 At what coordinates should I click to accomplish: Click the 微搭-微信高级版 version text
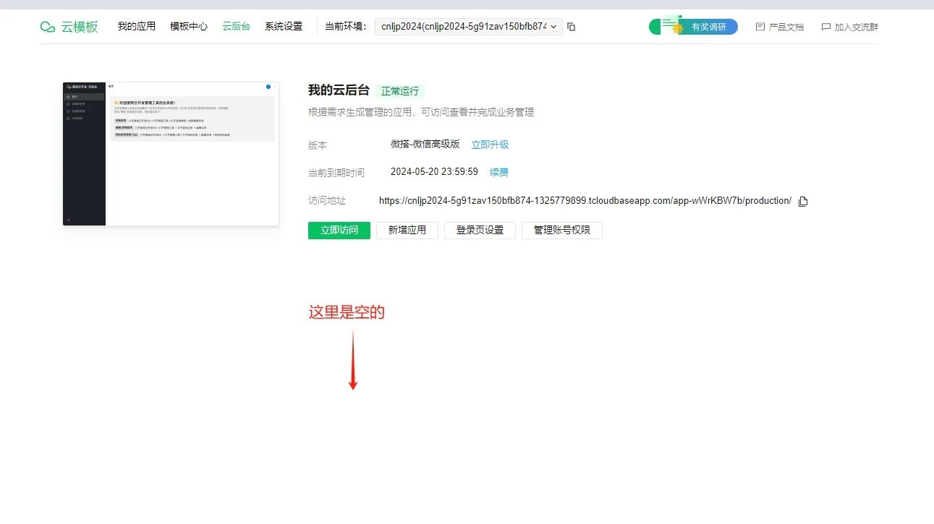(425, 145)
